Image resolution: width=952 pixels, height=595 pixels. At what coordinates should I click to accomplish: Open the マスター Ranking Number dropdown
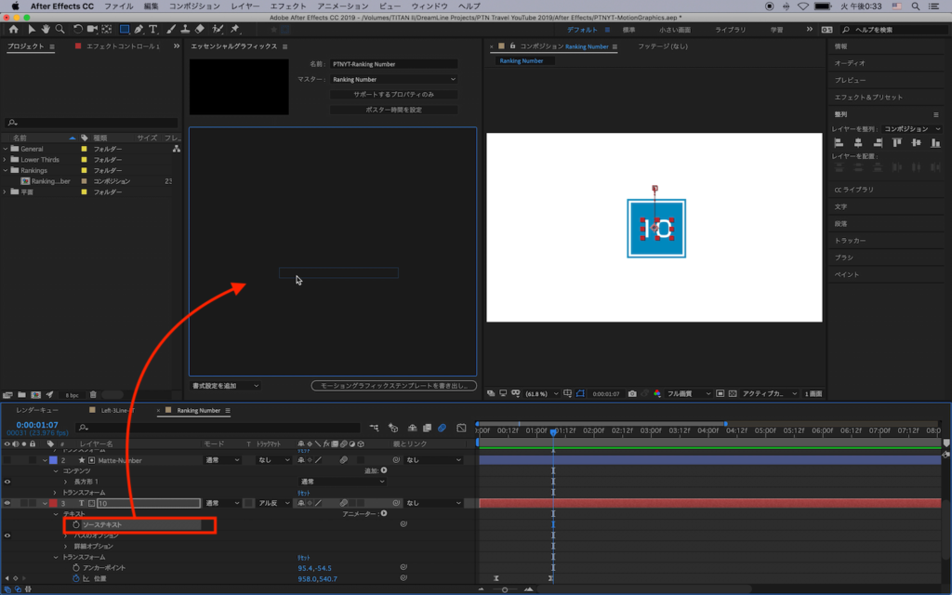tap(394, 80)
